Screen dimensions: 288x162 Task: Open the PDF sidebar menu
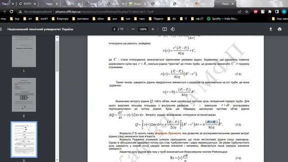(1, 29)
